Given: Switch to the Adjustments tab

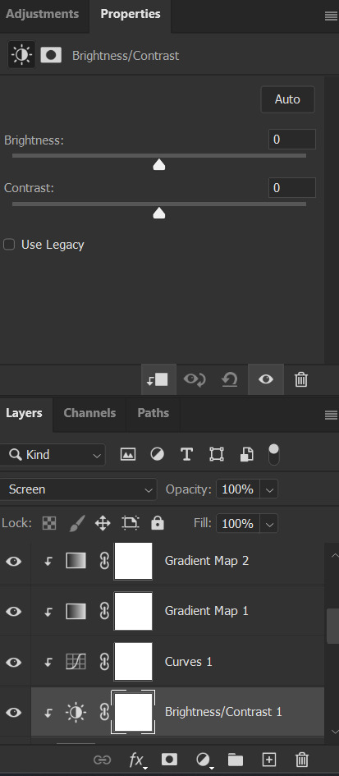Looking at the screenshot, I should (43, 14).
